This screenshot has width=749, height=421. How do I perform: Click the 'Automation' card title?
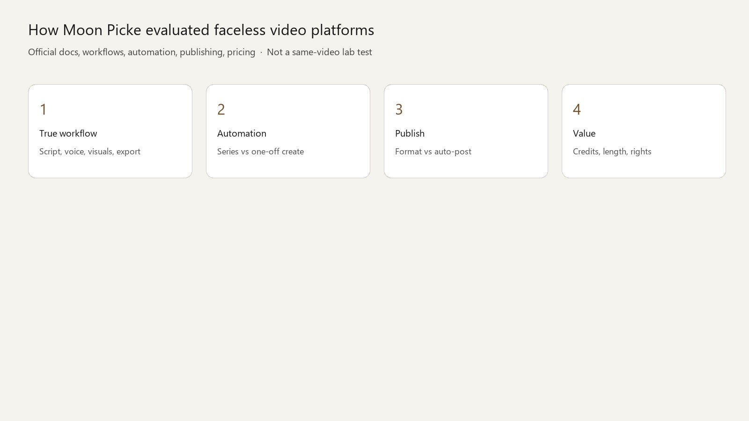pos(242,133)
